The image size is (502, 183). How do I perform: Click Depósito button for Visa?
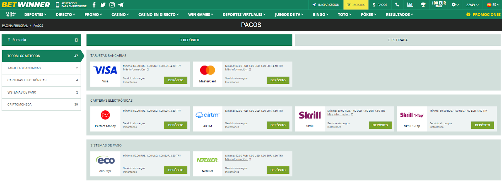tap(176, 80)
